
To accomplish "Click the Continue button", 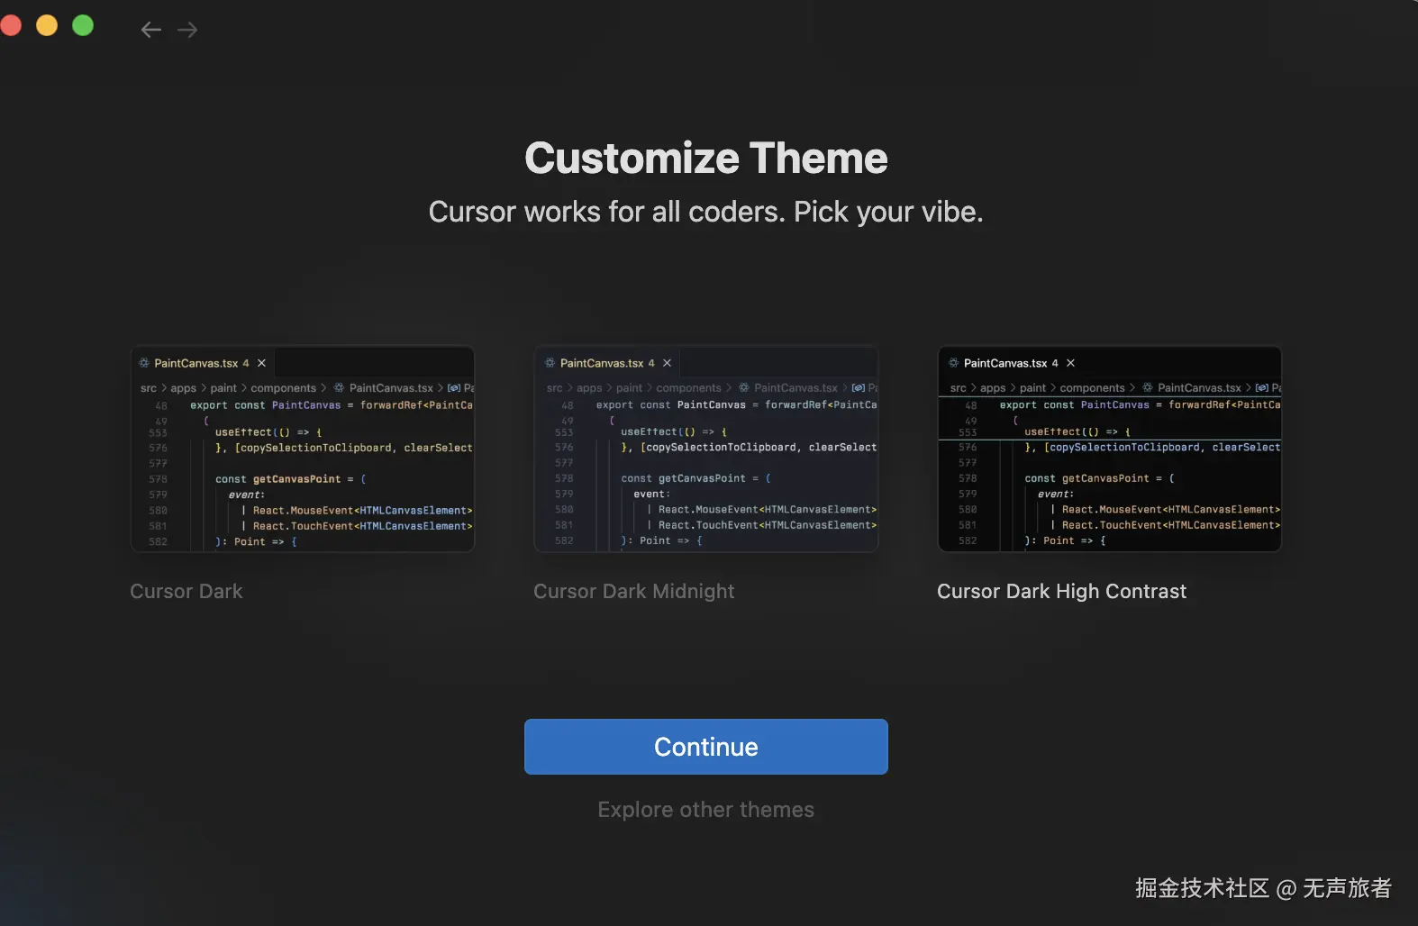I will click(706, 747).
